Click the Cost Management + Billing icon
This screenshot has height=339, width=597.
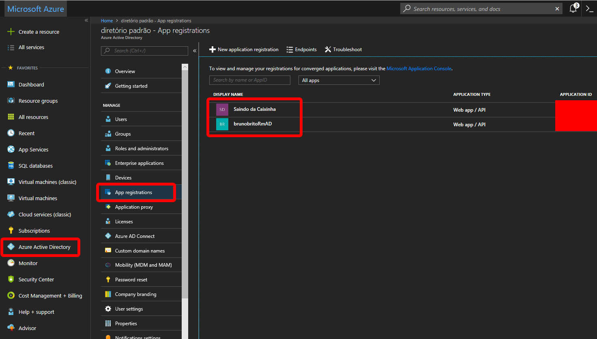[x=11, y=296]
